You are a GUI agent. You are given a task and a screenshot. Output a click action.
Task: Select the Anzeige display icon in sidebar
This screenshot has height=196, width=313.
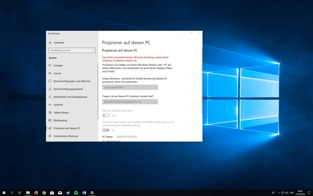[50, 66]
